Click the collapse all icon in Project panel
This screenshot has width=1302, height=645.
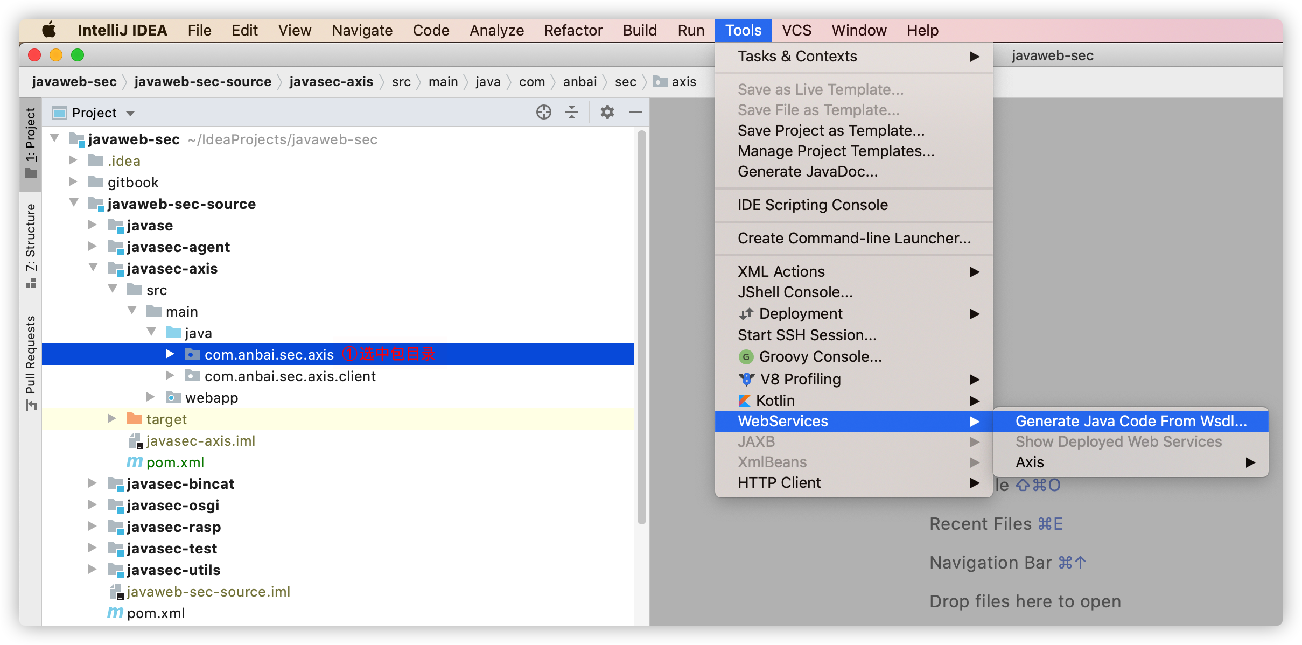tap(572, 112)
